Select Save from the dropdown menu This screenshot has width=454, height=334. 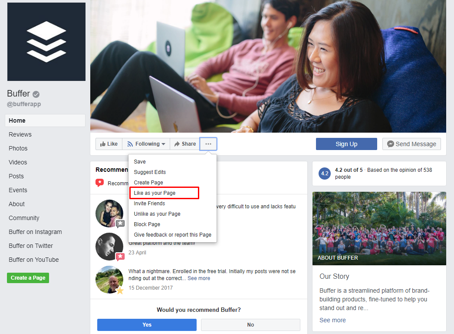(x=172, y=162)
